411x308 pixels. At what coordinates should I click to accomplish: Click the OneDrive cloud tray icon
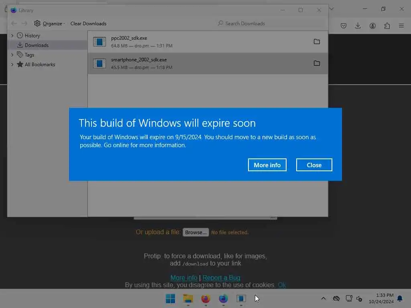(336, 298)
